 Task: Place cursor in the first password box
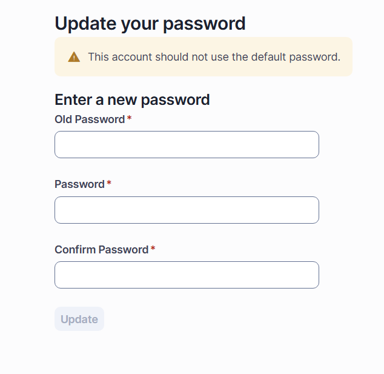[x=187, y=145]
